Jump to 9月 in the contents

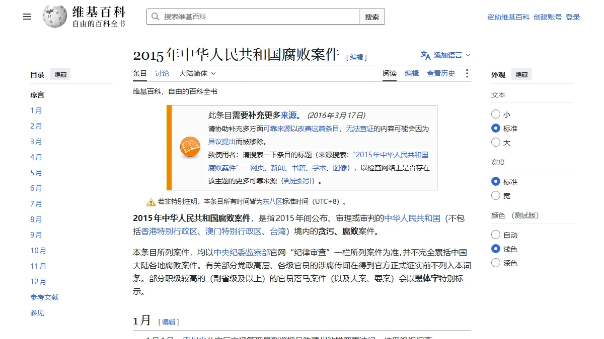[36, 235]
